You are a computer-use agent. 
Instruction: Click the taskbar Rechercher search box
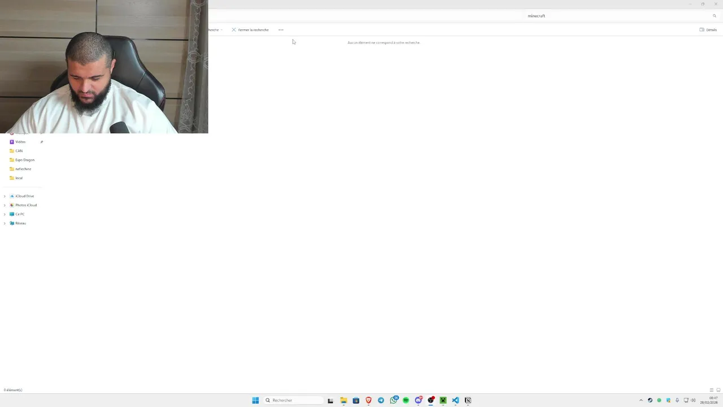[293, 400]
